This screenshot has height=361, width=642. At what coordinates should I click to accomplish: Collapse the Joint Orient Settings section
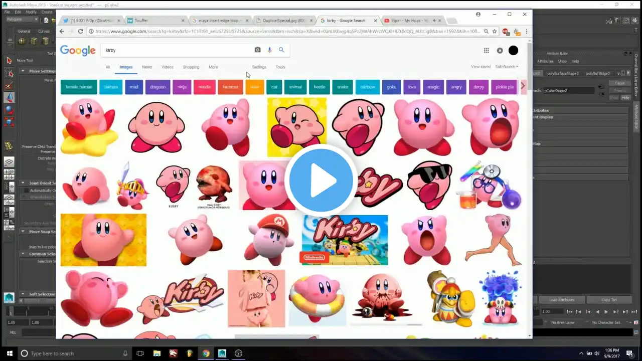23,183
